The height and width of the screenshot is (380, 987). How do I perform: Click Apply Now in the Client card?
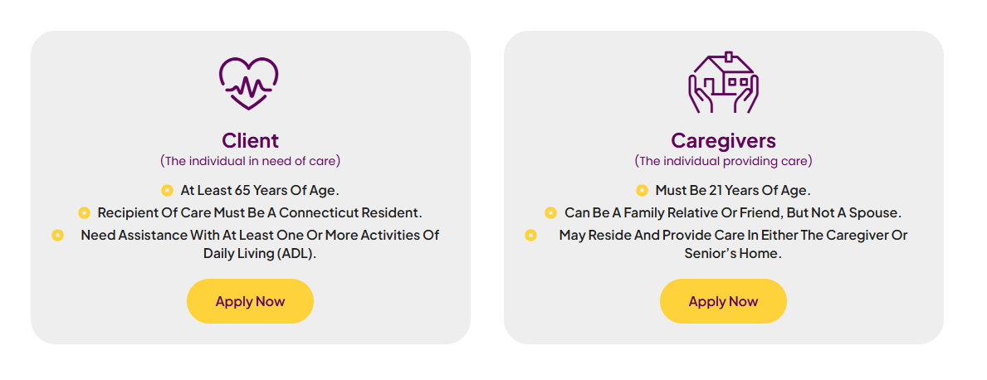[x=250, y=301]
